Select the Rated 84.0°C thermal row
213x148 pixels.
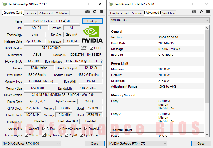[x=157, y=135]
